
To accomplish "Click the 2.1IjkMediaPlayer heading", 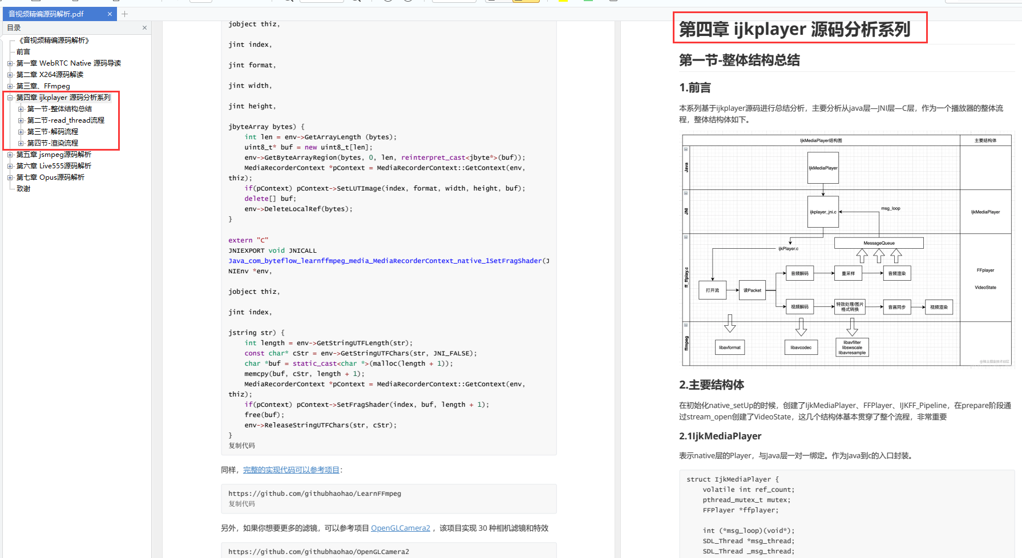I will point(720,436).
